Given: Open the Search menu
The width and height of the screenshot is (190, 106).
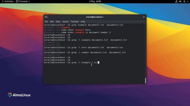Looking at the screenshot, I should 65,21.
